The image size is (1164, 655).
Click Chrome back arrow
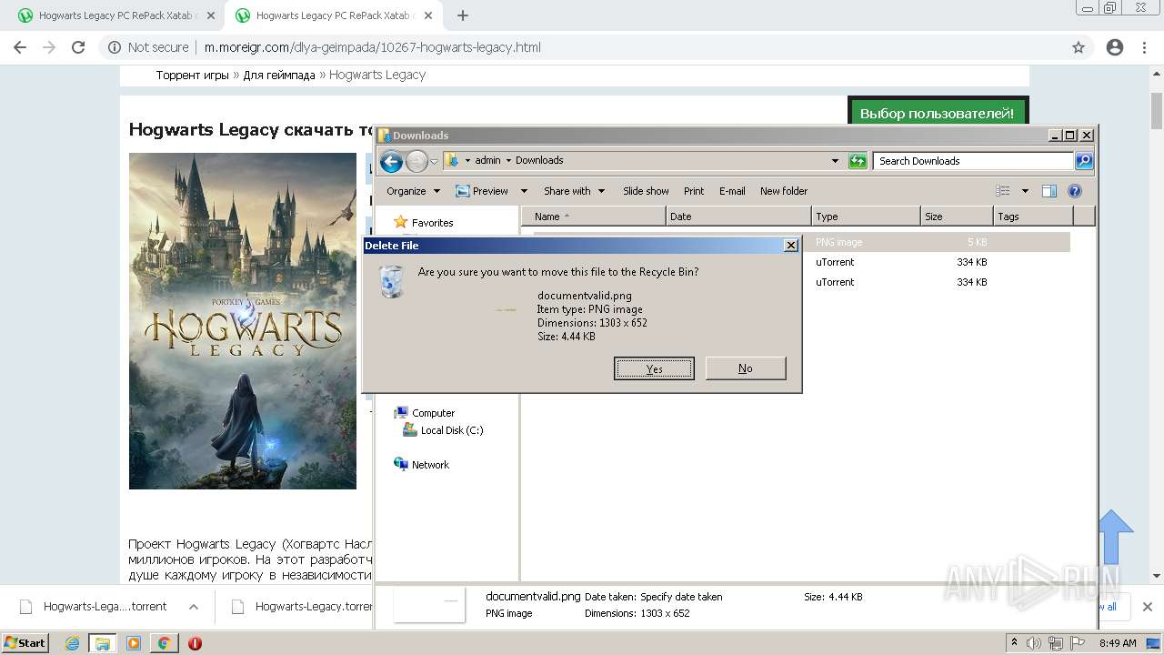pyautogui.click(x=20, y=47)
